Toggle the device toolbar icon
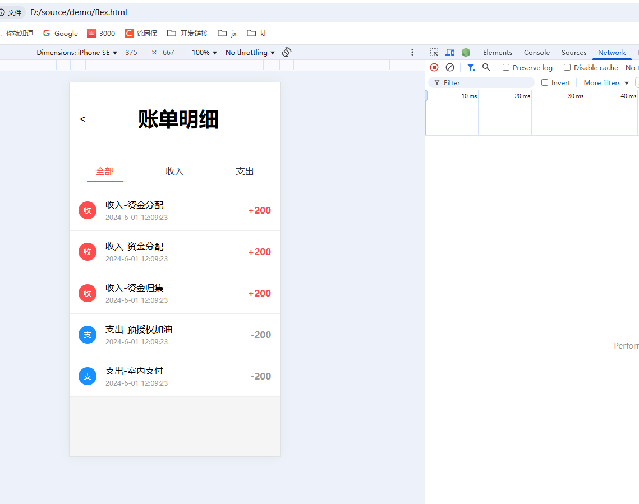Viewport: 639px width, 504px height. pyautogui.click(x=450, y=53)
